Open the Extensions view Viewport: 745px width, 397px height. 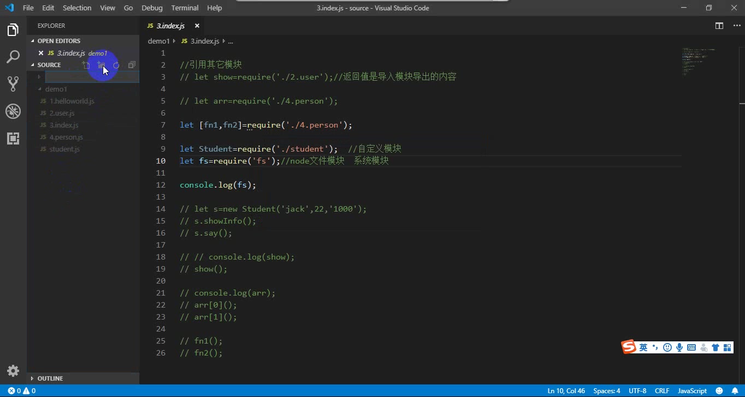pos(13,139)
